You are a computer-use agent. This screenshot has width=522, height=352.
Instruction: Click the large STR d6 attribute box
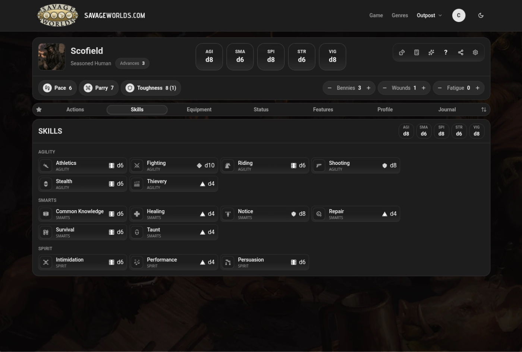coord(302,57)
